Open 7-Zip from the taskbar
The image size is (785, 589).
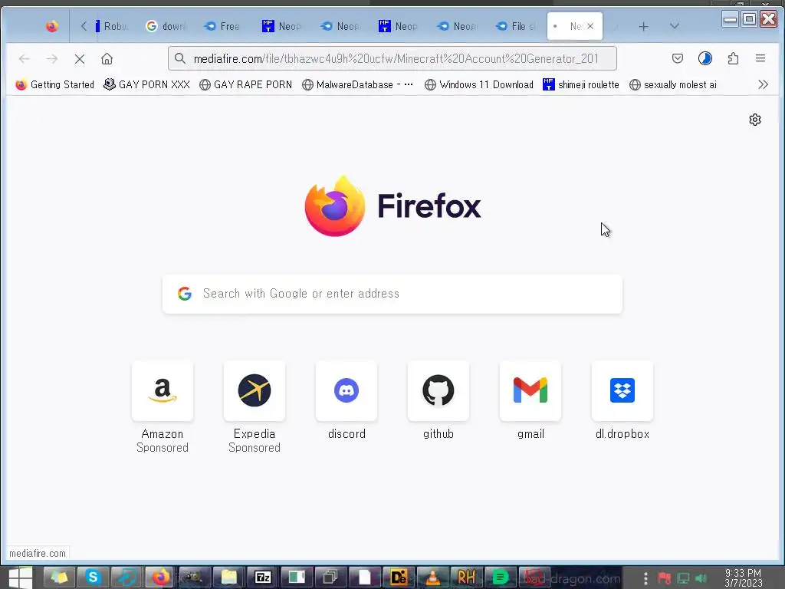263,577
